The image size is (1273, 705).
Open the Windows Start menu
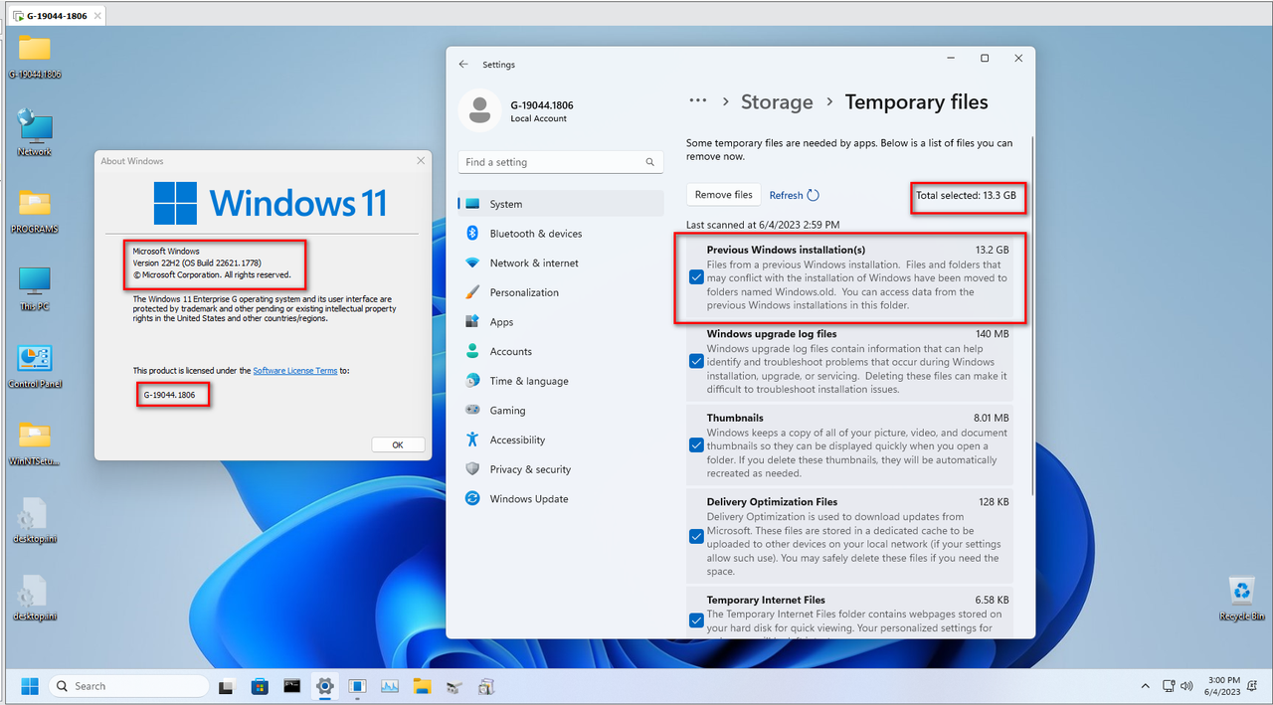coord(30,686)
